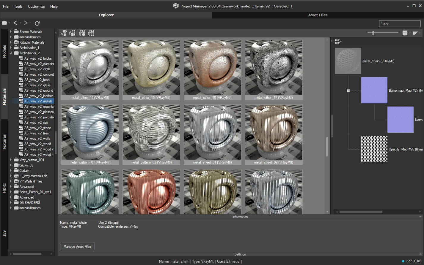Click the save-single-material floppy icon in toolbar
424x265 pixels.
82,33
